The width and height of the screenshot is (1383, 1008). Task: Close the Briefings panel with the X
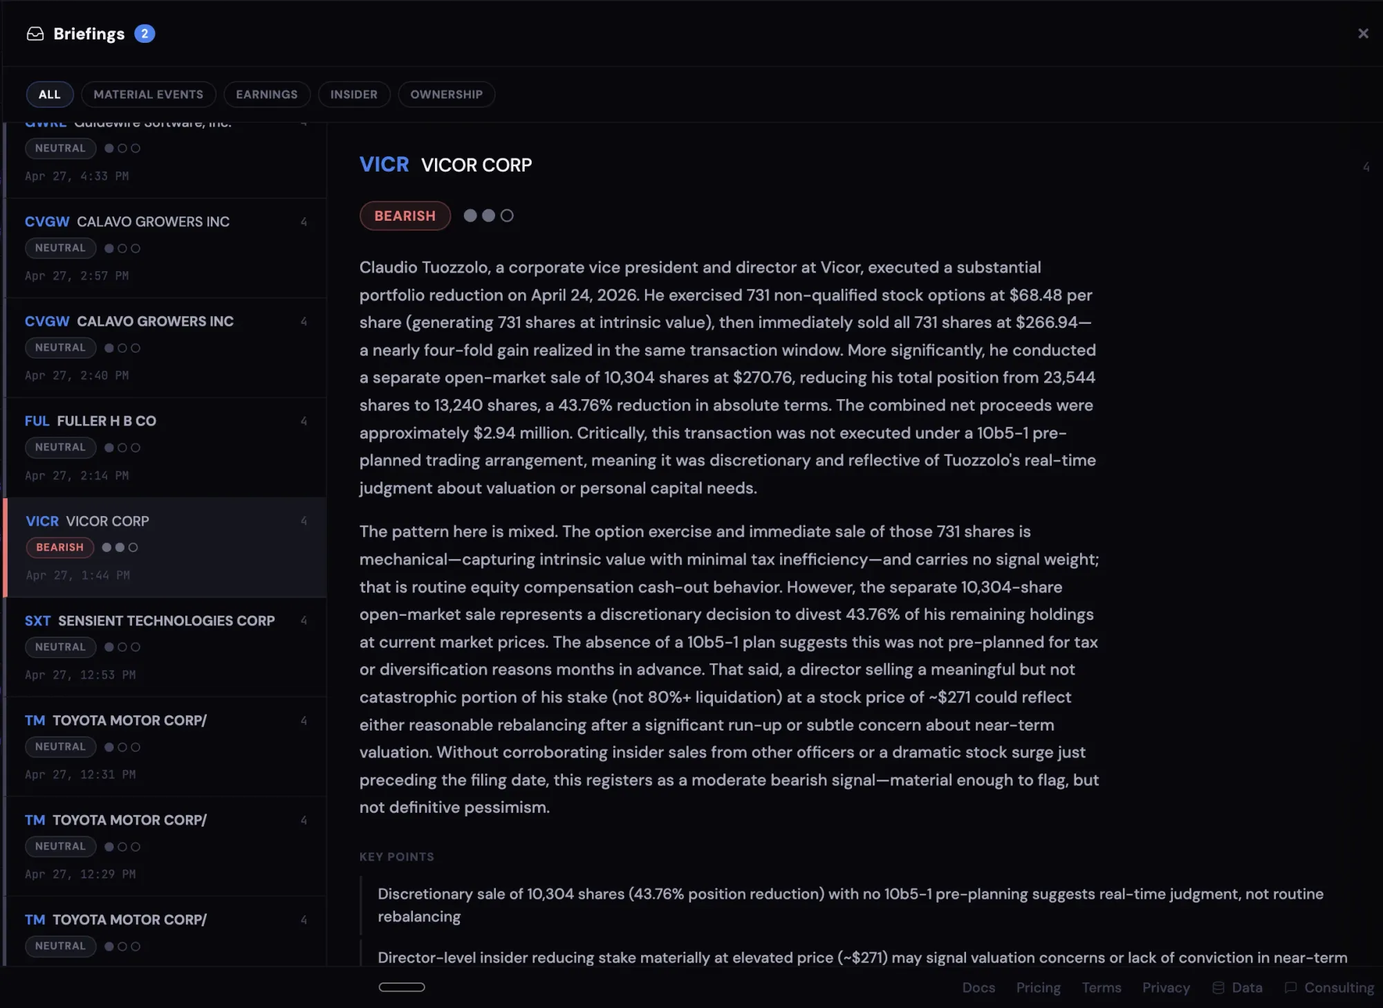tap(1362, 34)
